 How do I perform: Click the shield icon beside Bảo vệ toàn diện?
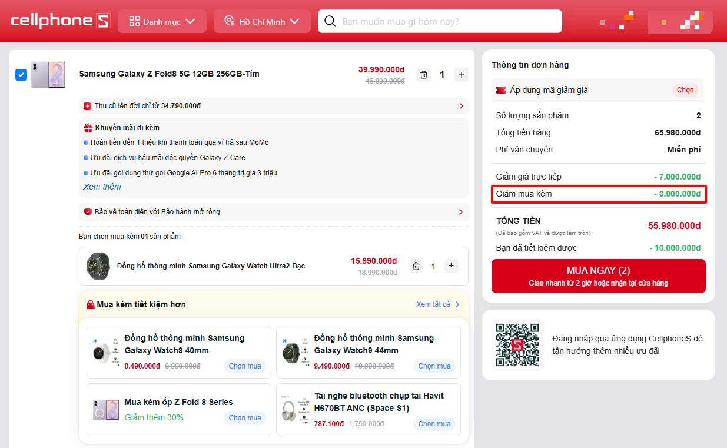(88, 212)
